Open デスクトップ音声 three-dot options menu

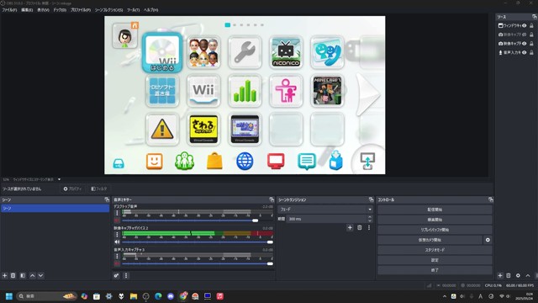(x=117, y=213)
